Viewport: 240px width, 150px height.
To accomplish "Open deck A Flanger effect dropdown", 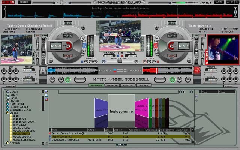I will 29,70.
